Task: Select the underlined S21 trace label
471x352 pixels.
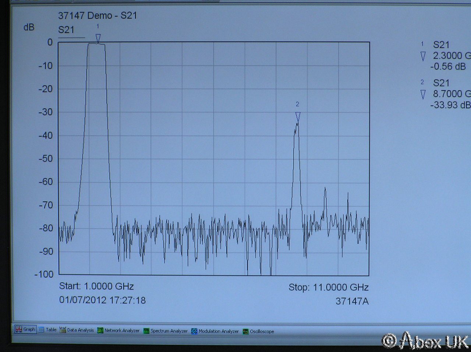Action: pyautogui.click(x=66, y=30)
